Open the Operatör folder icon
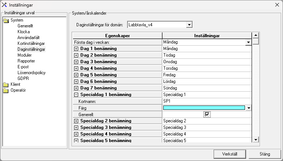 pyautogui.click(x=6, y=91)
